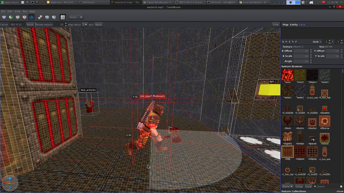Switch to #general taskbar window
Screen dimensions: 344x193
click(62, 2)
